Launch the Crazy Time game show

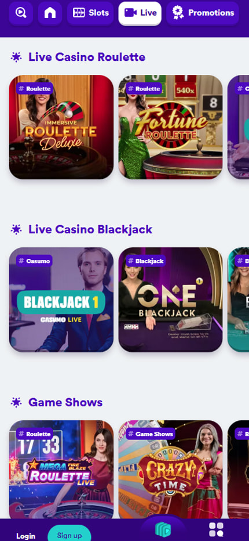click(170, 469)
